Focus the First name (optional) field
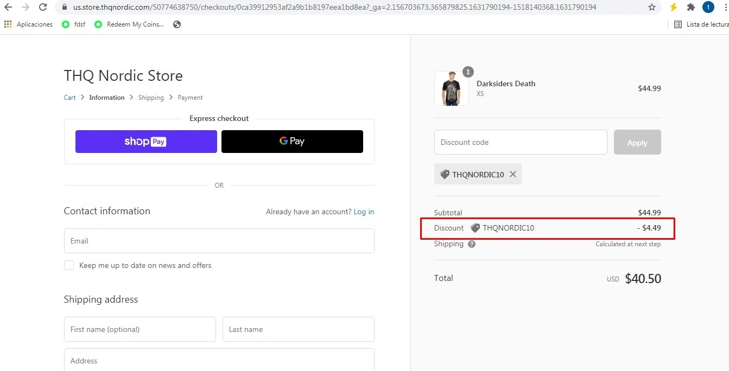Image resolution: width=729 pixels, height=371 pixels. tap(140, 329)
